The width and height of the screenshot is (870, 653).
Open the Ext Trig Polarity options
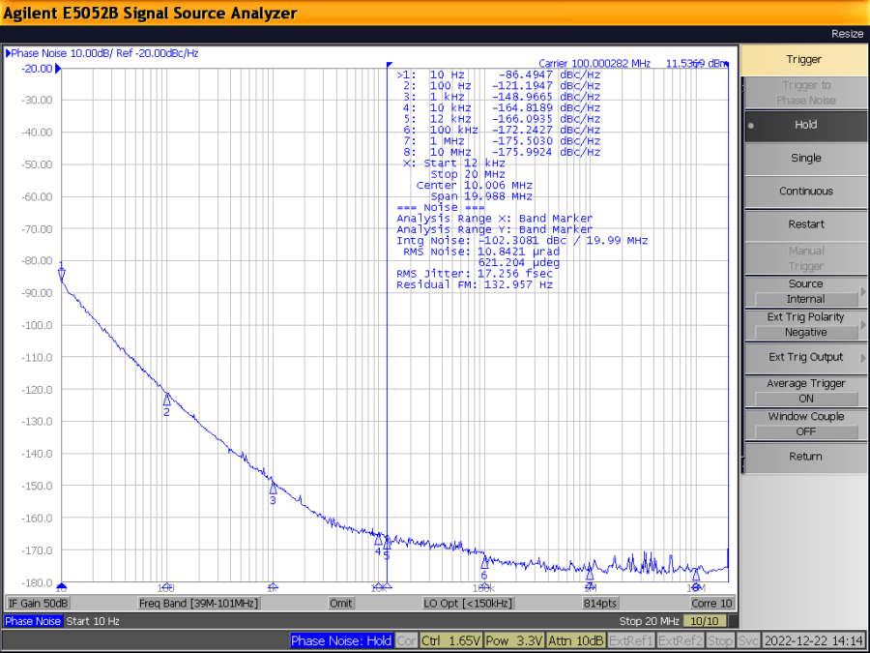pyautogui.click(x=804, y=324)
